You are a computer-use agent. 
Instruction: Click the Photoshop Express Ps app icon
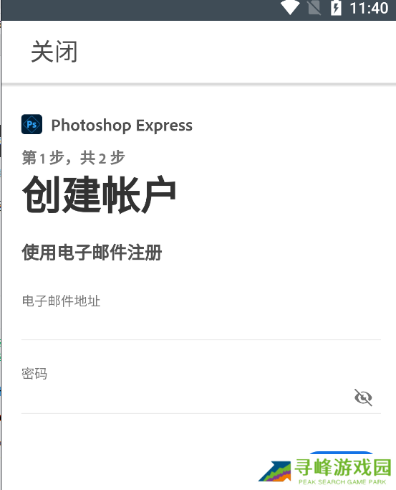coord(32,124)
